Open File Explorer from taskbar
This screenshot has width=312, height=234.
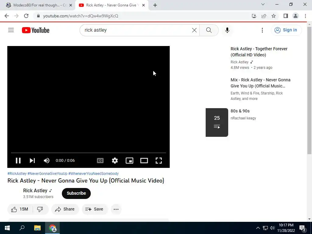tap(37, 228)
